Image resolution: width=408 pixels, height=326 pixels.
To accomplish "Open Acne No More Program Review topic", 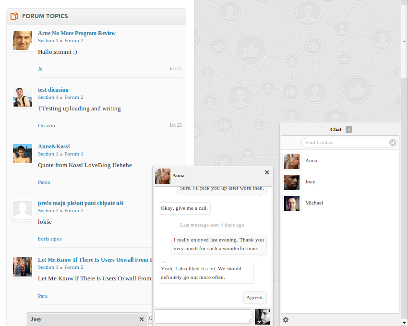I will pyautogui.click(x=77, y=33).
